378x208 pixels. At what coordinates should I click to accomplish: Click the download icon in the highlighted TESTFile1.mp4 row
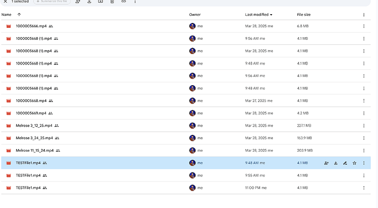[336, 163]
